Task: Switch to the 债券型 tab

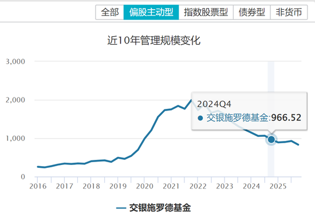Action: (x=252, y=12)
